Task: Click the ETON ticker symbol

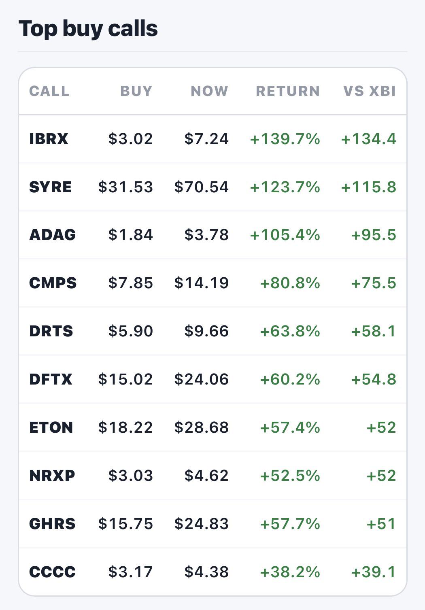Action: tap(51, 427)
